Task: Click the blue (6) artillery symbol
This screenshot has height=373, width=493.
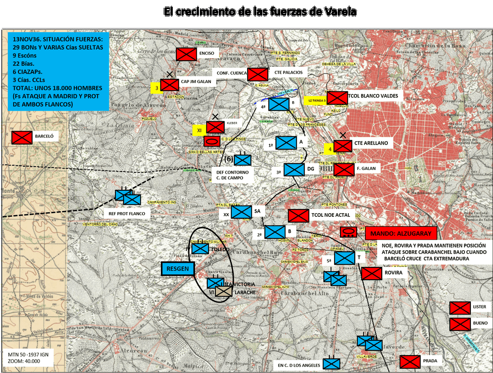Action: click(x=243, y=159)
